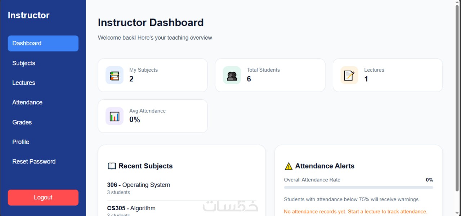Open the Grades page

(x=22, y=122)
